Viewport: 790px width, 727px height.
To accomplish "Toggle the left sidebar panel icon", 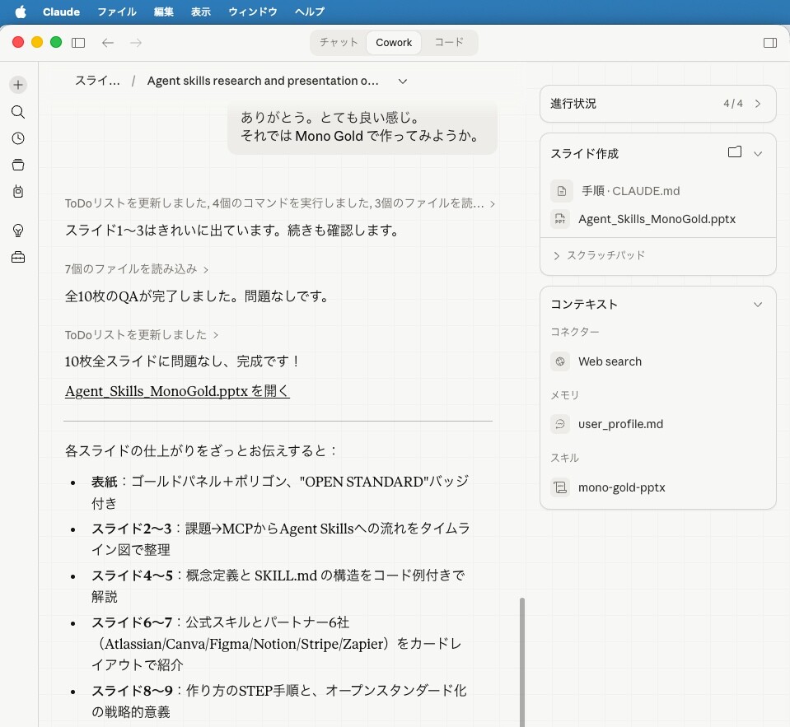I will tap(78, 43).
